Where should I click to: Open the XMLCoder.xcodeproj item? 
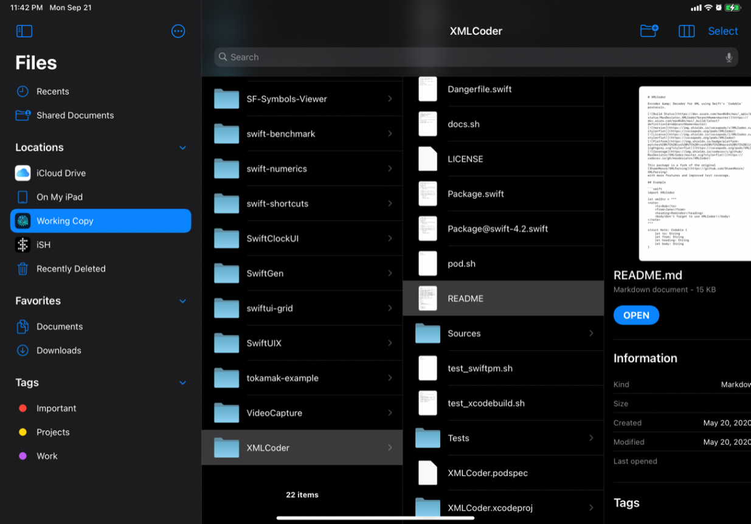point(504,508)
